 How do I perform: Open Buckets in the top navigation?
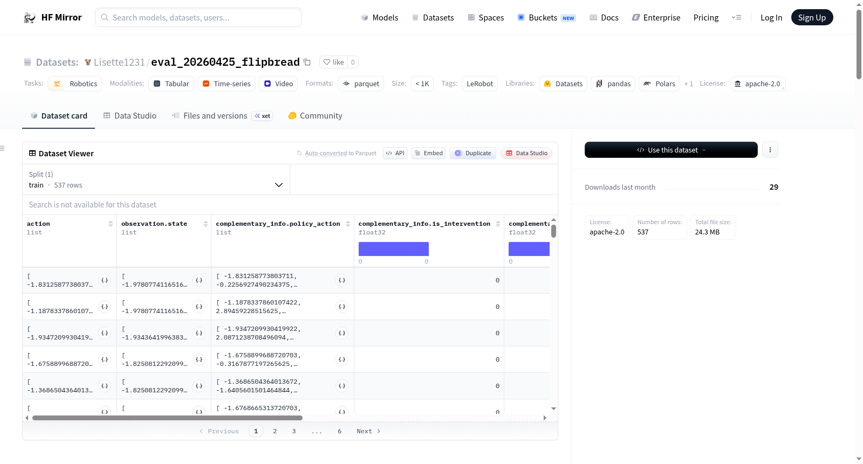[546, 18]
